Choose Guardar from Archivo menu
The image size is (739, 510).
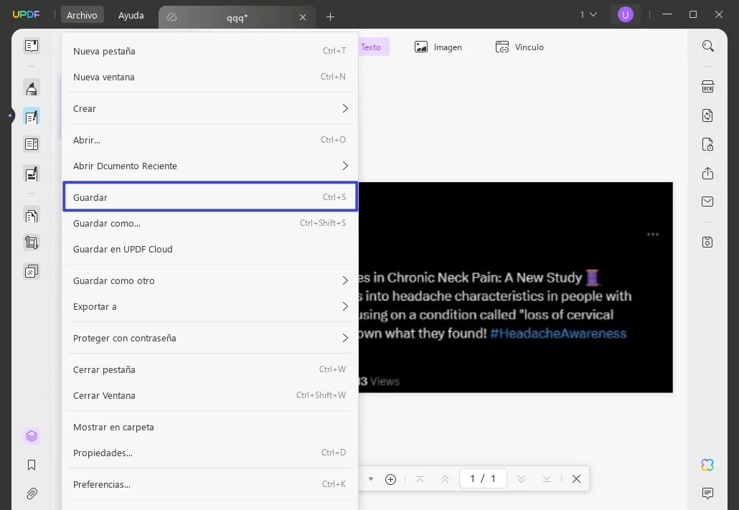pos(210,197)
